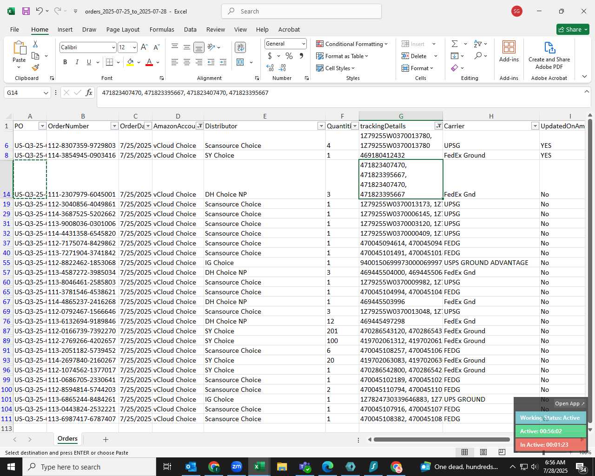595x476 pixels.
Task: Open Sort and Filter tool
Action: click(478, 44)
